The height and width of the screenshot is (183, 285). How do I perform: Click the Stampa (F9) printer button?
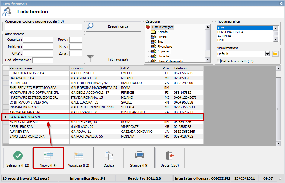(x=139, y=158)
